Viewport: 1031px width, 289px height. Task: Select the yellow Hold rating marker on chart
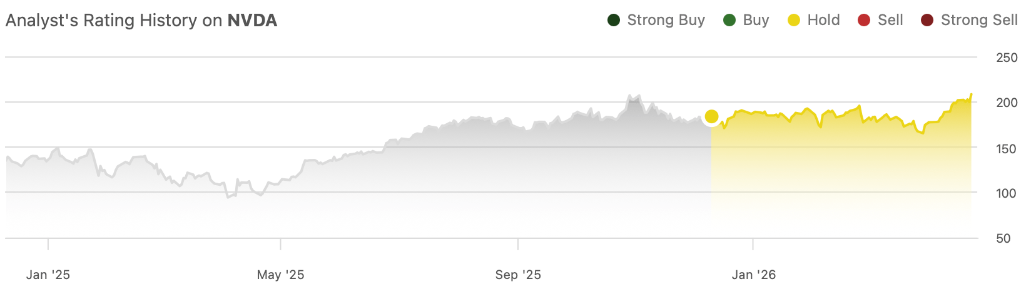point(711,116)
